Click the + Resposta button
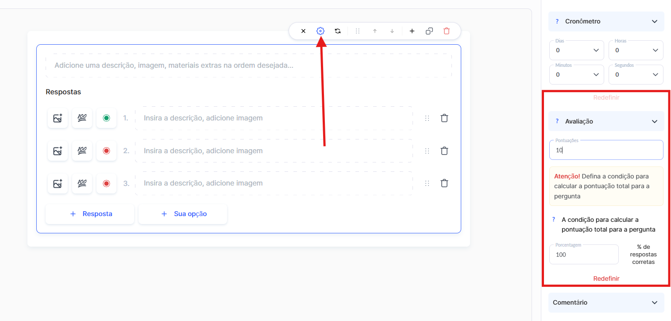671x321 pixels. tap(90, 214)
